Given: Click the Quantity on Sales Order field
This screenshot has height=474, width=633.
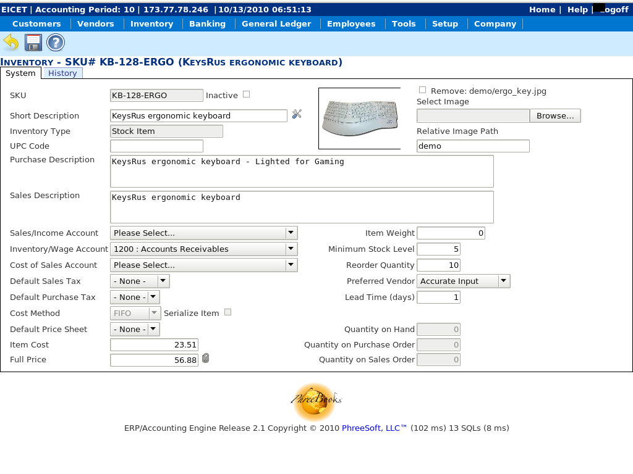Looking at the screenshot, I should [438, 360].
